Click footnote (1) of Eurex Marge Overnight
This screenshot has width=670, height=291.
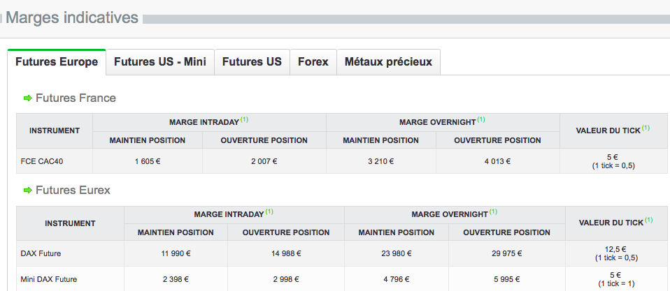point(494,211)
